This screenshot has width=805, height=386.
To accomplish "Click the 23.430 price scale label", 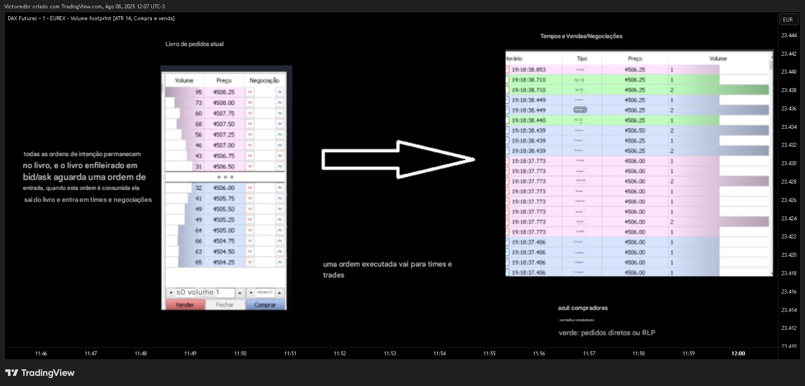I will (x=789, y=163).
